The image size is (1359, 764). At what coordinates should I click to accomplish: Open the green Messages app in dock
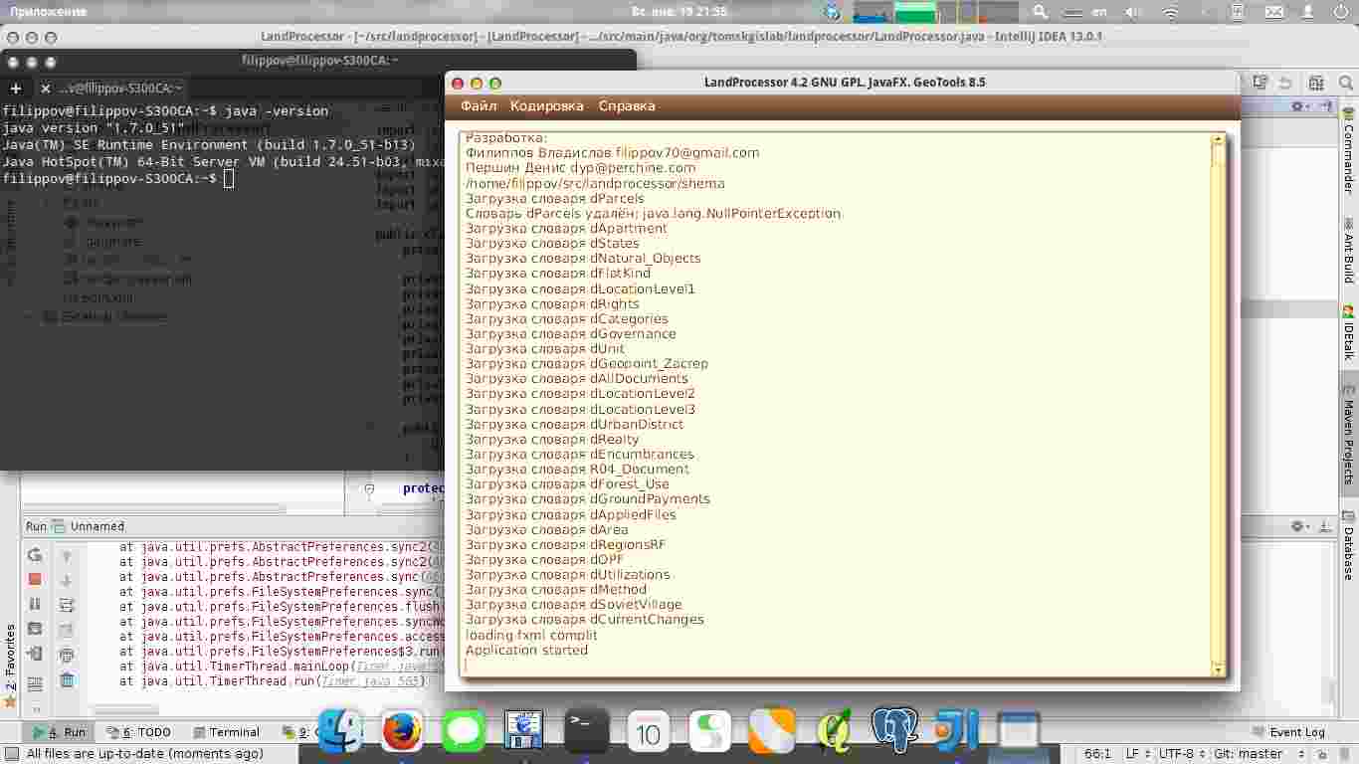[464, 732]
